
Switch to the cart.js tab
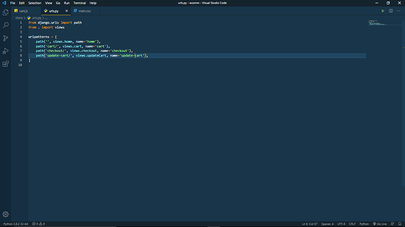26,11
